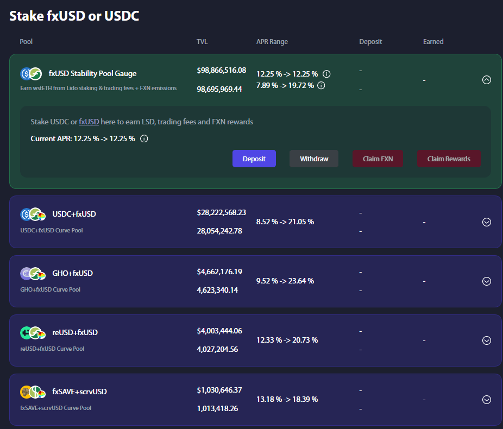
Task: Expand the USDC+fxUSD pool row
Action: tap(487, 222)
